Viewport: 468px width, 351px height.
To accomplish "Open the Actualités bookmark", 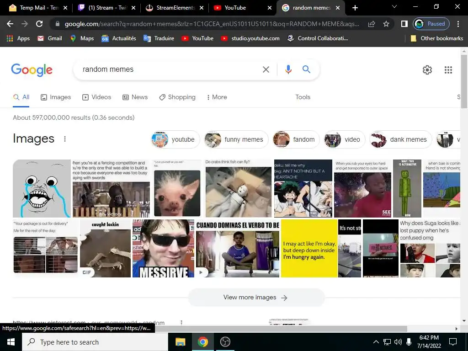I will click(x=118, y=38).
